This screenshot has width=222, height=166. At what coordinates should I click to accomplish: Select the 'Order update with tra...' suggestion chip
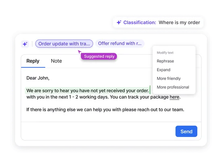[x=64, y=44]
